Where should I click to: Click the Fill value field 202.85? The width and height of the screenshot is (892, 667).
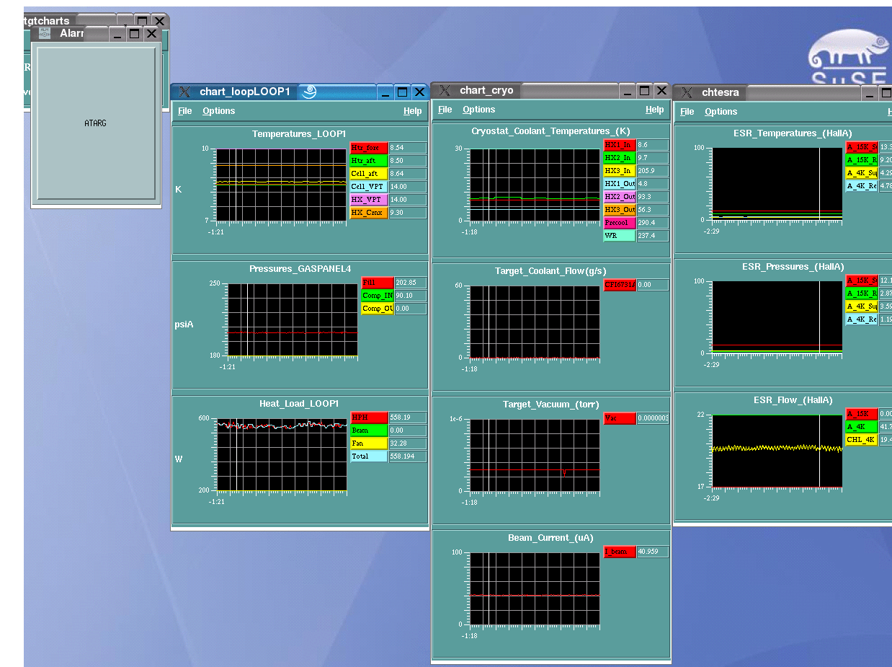[411, 283]
